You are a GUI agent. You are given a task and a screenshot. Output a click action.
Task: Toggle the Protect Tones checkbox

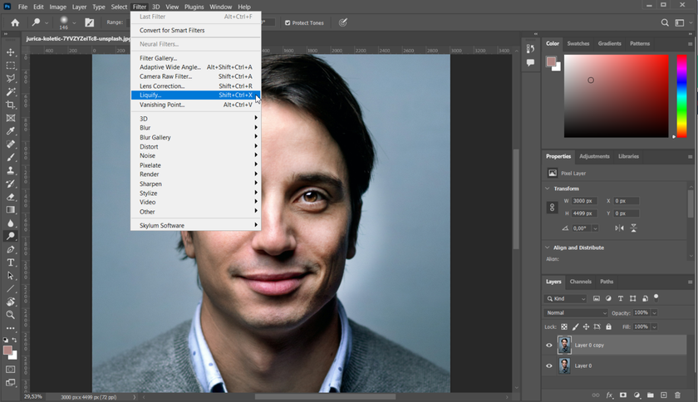(288, 22)
